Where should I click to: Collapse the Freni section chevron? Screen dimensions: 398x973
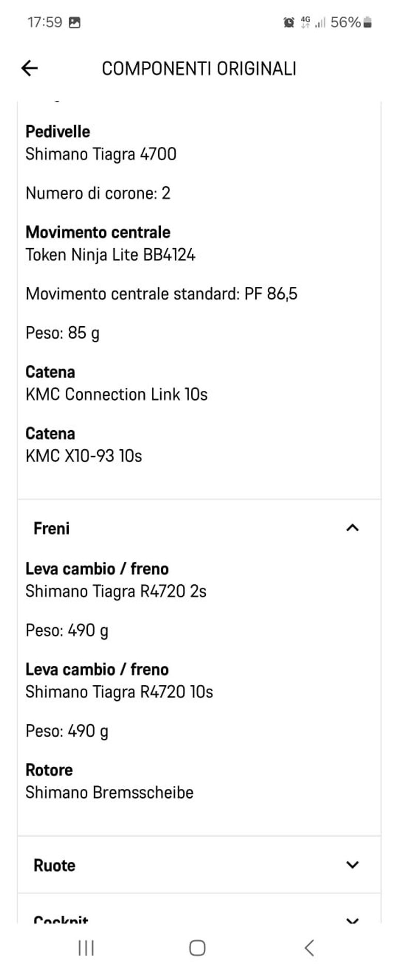tap(352, 528)
